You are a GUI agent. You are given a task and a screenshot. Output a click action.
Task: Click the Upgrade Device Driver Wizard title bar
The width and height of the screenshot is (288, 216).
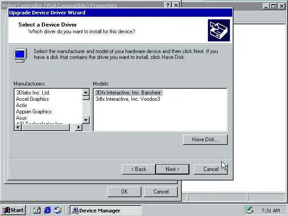tap(120, 13)
